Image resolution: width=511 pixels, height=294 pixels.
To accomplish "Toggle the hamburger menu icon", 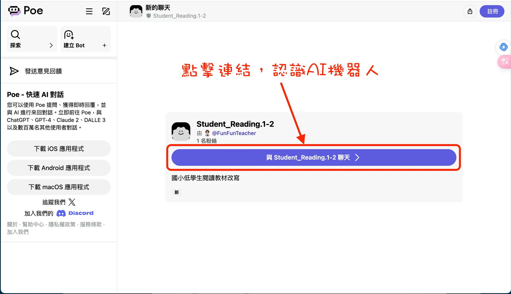I will click(89, 11).
